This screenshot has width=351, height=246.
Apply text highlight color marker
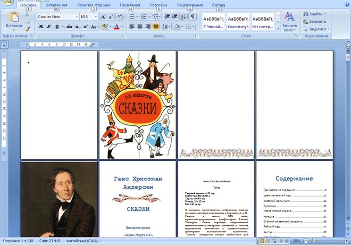(105, 27)
